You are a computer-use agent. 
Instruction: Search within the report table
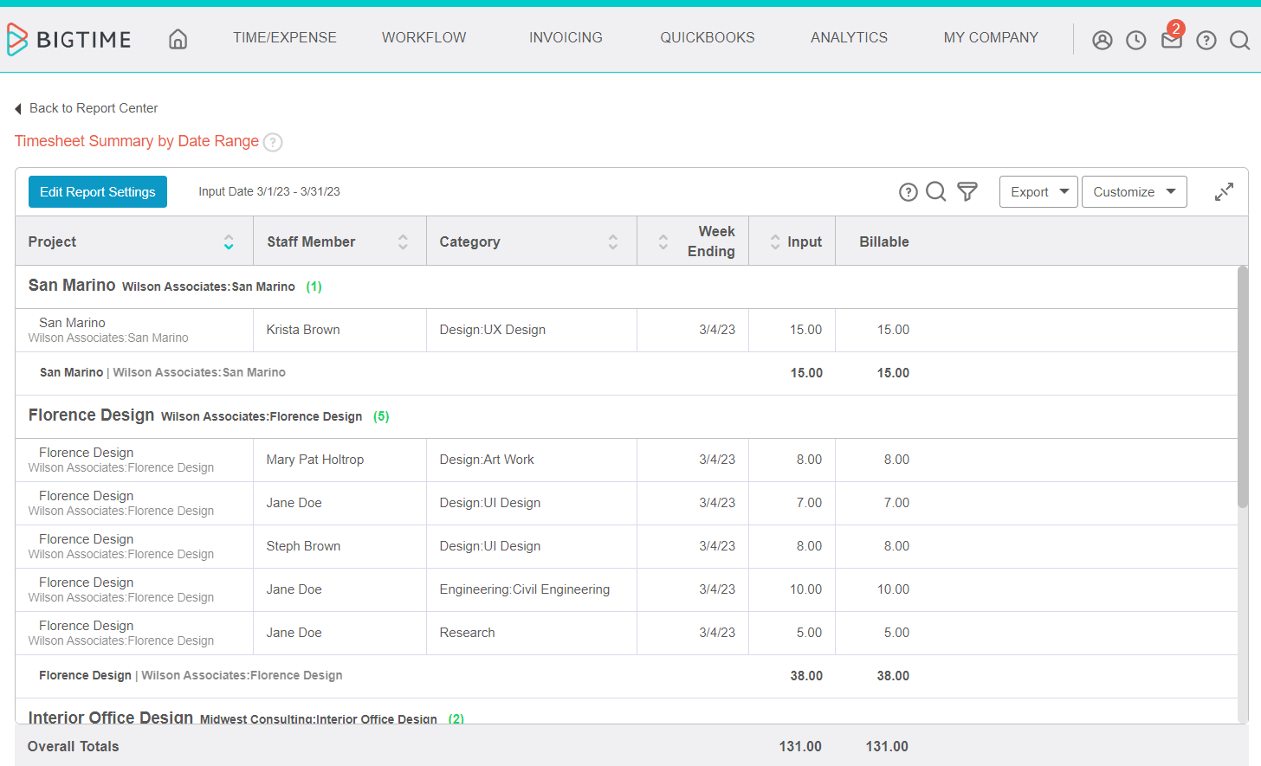pyautogui.click(x=935, y=191)
